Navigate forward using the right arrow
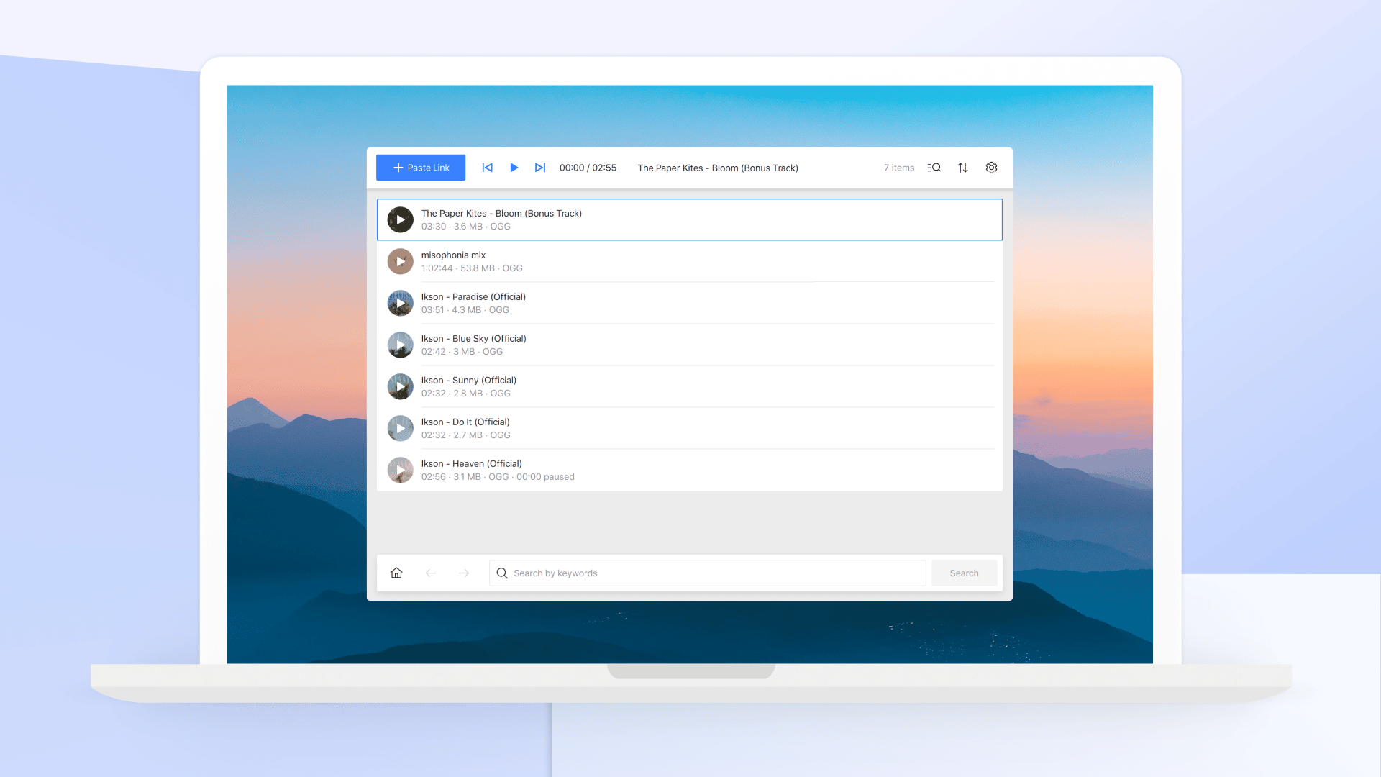 pos(464,573)
